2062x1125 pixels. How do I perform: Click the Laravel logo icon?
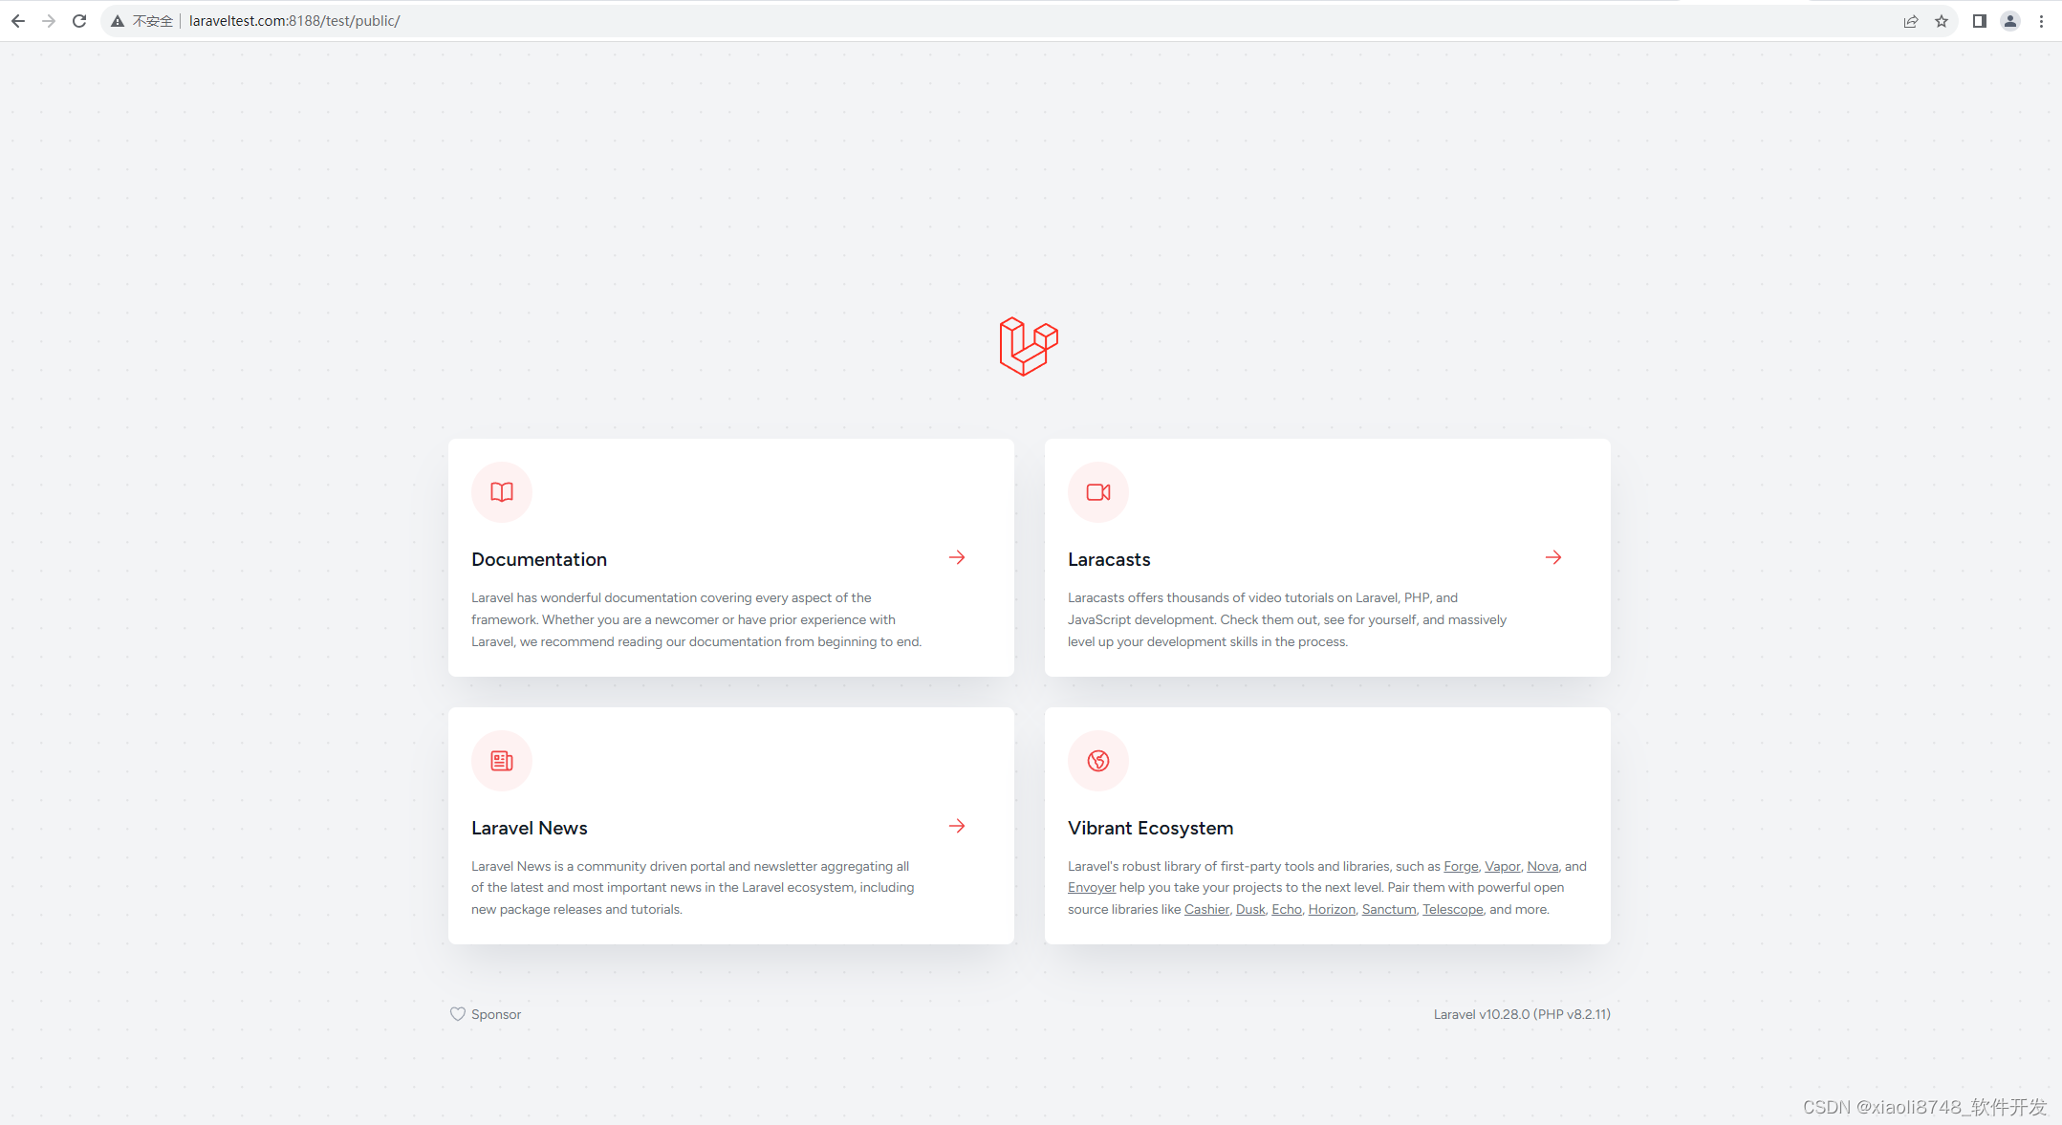coord(1029,348)
